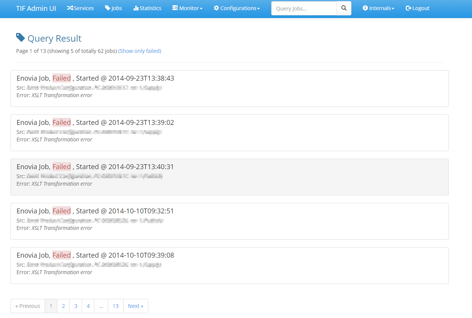The height and width of the screenshot is (318, 472).
Task: Click the Jobs tag icon
Action: pos(108,8)
